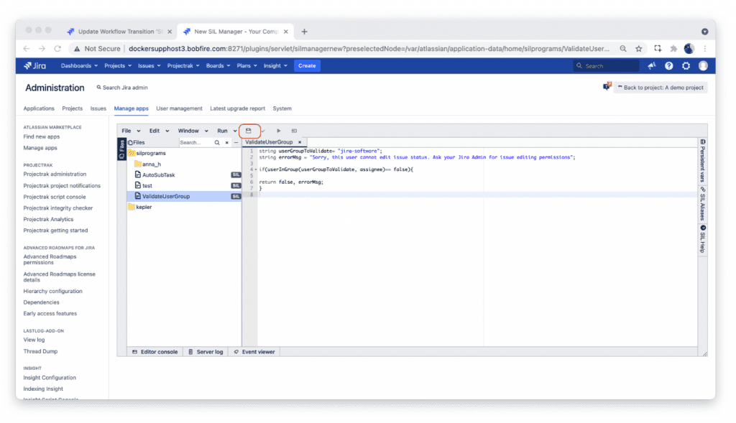Open the File menu dropdown
Image resolution: width=736 pixels, height=423 pixels.
coord(131,131)
